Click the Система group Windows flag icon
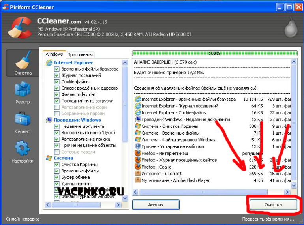Viewport: 304px width, 225px height. point(49,158)
